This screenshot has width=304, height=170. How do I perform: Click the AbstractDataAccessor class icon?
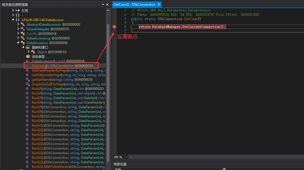point(23,25)
